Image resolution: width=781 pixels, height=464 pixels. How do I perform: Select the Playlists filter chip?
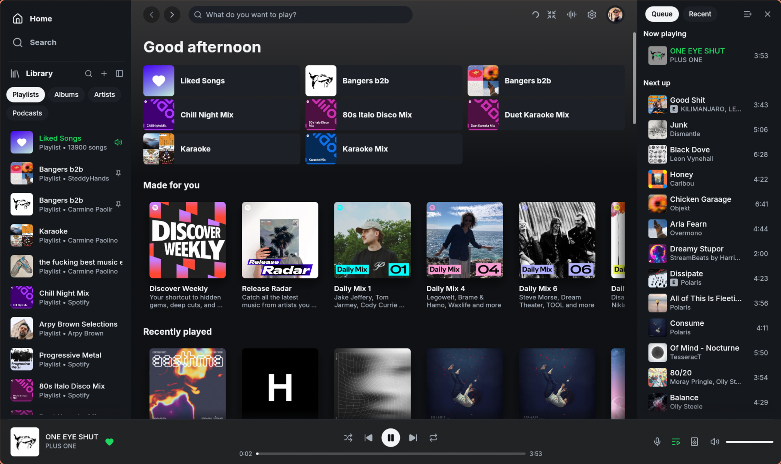point(26,95)
